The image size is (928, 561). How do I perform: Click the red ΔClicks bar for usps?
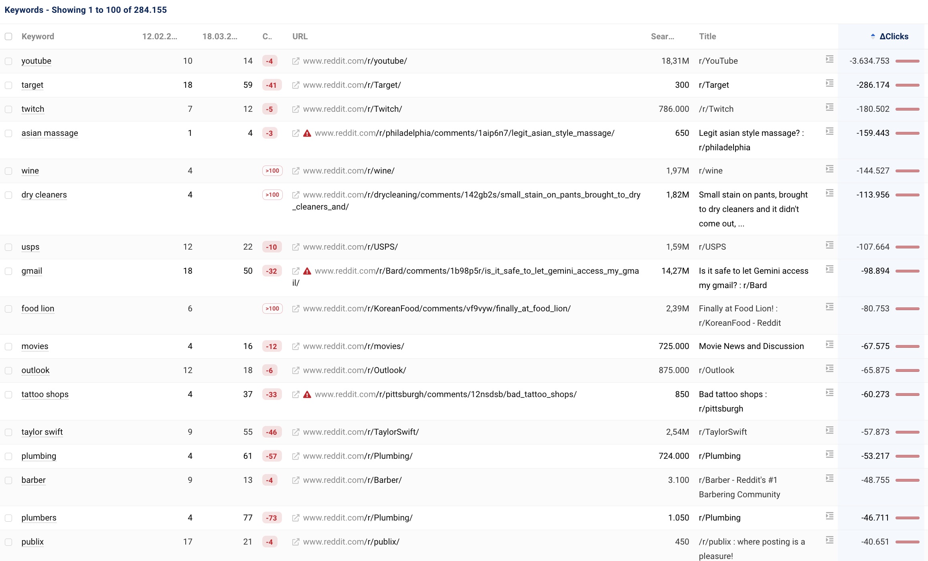click(907, 247)
